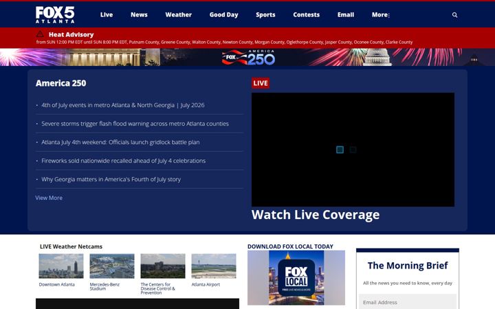
Task: Click the FOX 5 Atlanta logo
Action: pyautogui.click(x=55, y=14)
